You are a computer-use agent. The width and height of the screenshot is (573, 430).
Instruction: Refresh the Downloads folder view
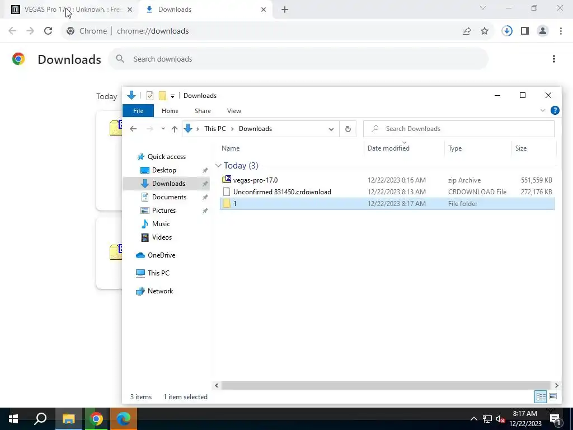[348, 129]
